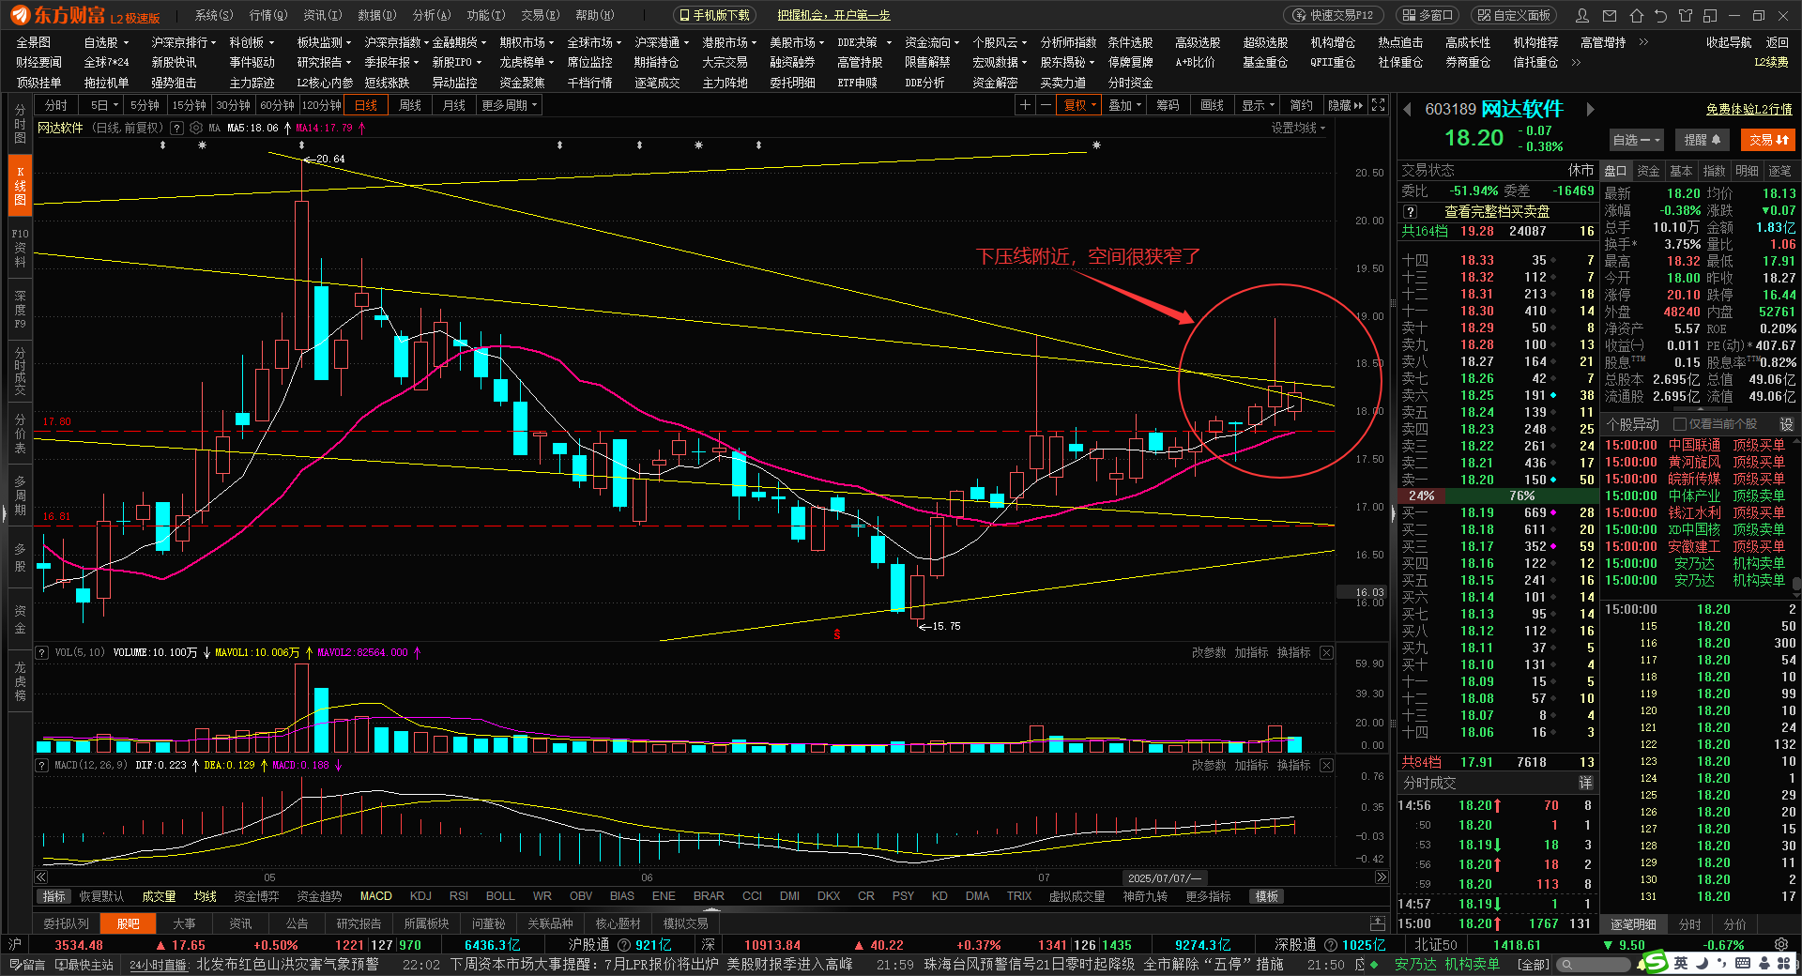Open 叠加 dropdown
The width and height of the screenshot is (1802, 976).
1124,105
